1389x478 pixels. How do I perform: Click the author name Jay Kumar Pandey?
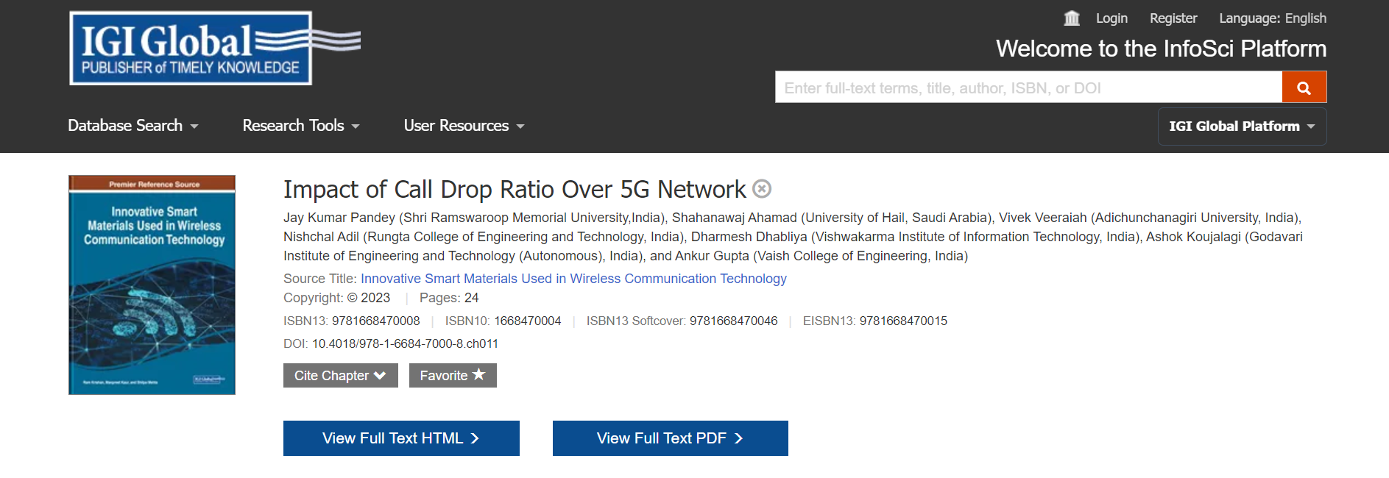339,218
